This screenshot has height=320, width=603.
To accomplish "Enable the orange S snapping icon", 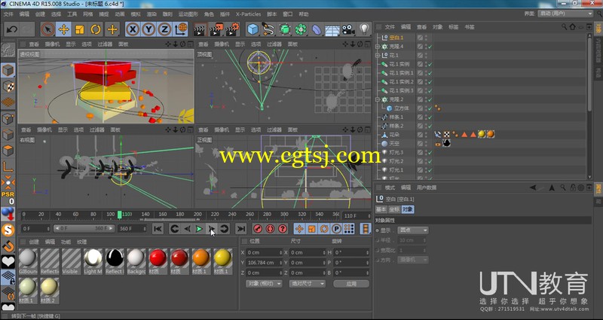I will click(8, 230).
